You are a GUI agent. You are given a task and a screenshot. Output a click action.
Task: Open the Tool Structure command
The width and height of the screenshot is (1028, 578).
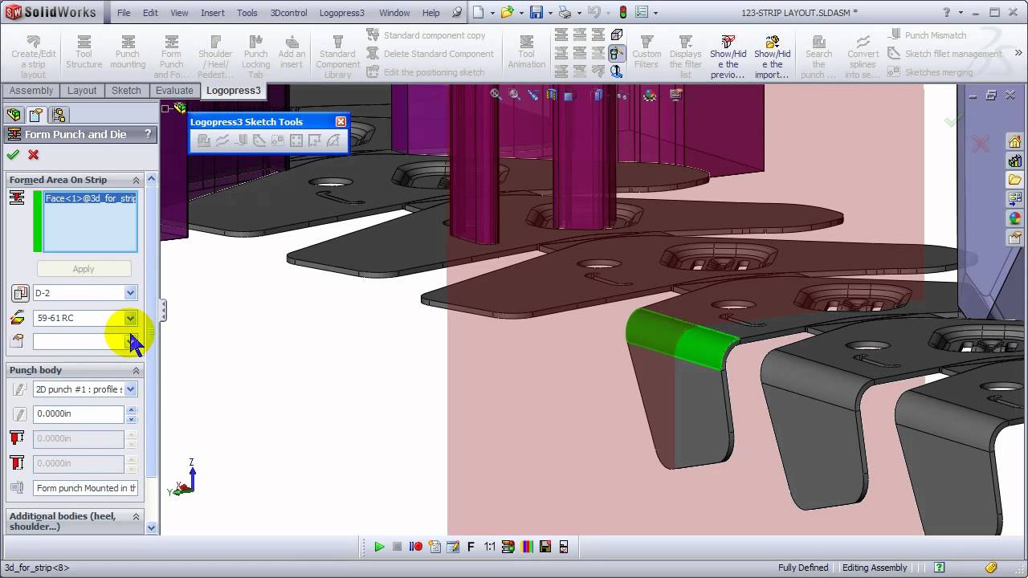(x=84, y=53)
